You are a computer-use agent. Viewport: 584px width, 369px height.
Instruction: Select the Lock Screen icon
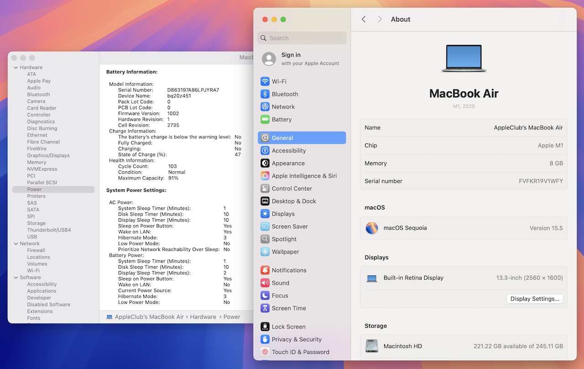click(x=265, y=327)
